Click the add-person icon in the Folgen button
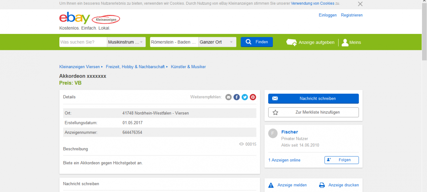 pos(329,160)
